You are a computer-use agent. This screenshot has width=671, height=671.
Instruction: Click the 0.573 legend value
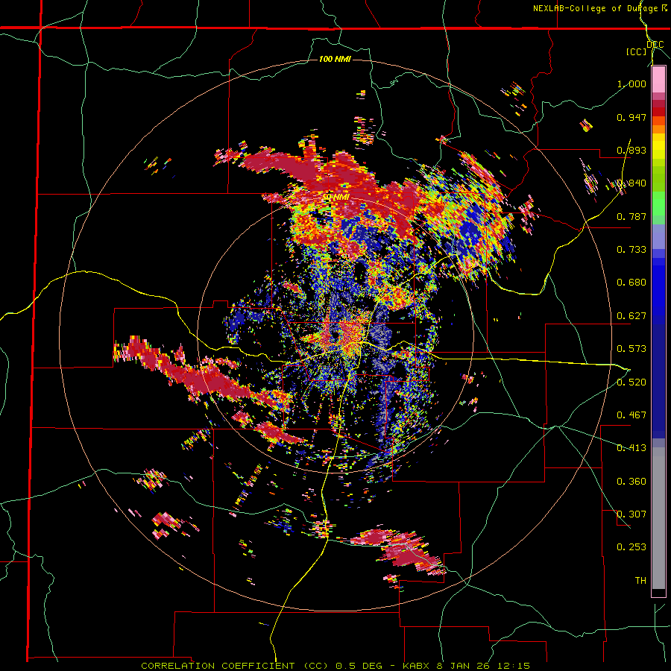pos(631,349)
